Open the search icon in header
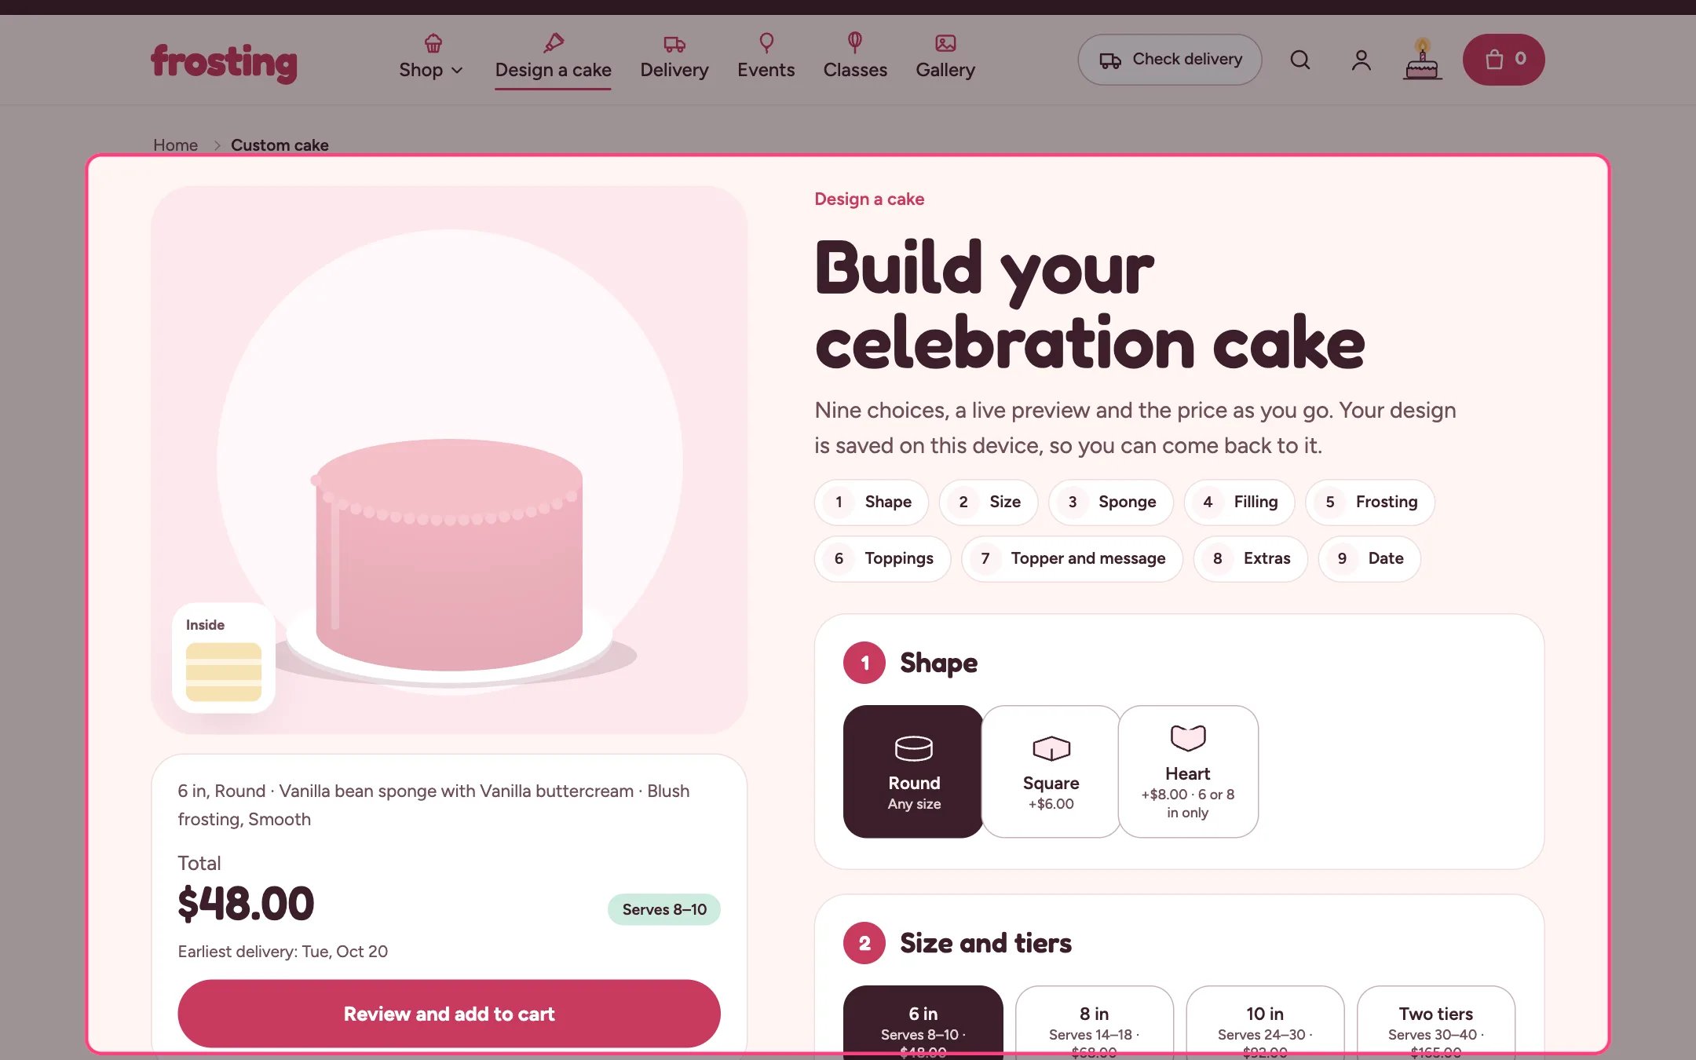 click(x=1300, y=60)
